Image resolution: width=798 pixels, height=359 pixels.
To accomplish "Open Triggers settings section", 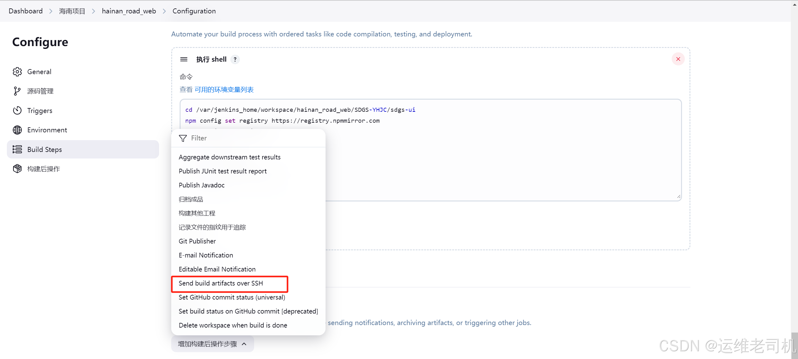I will (x=83, y=111).
